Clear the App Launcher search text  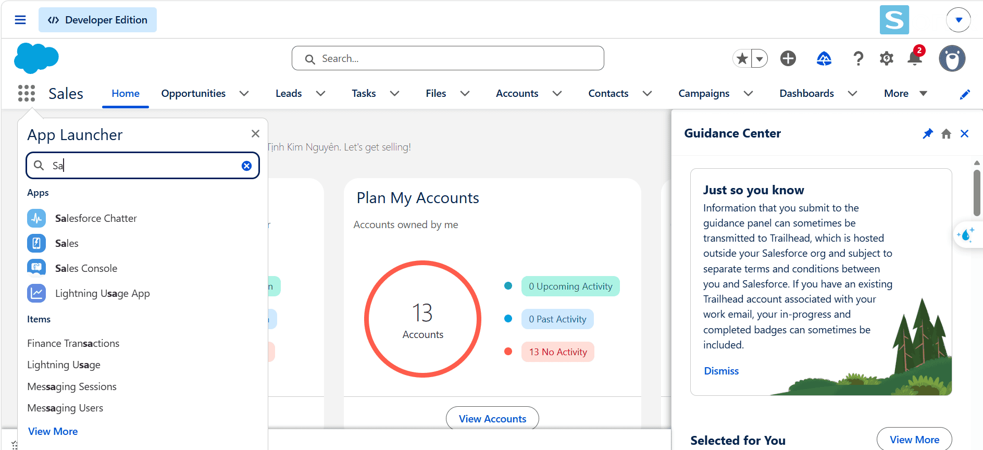[246, 166]
